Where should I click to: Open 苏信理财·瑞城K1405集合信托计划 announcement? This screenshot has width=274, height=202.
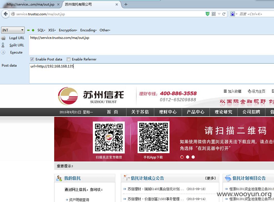click(x=156, y=189)
